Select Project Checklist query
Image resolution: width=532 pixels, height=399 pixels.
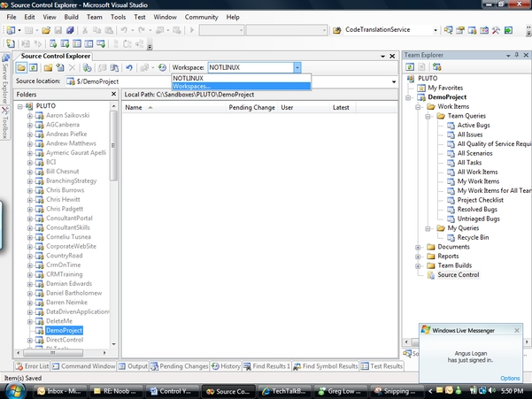click(x=480, y=200)
